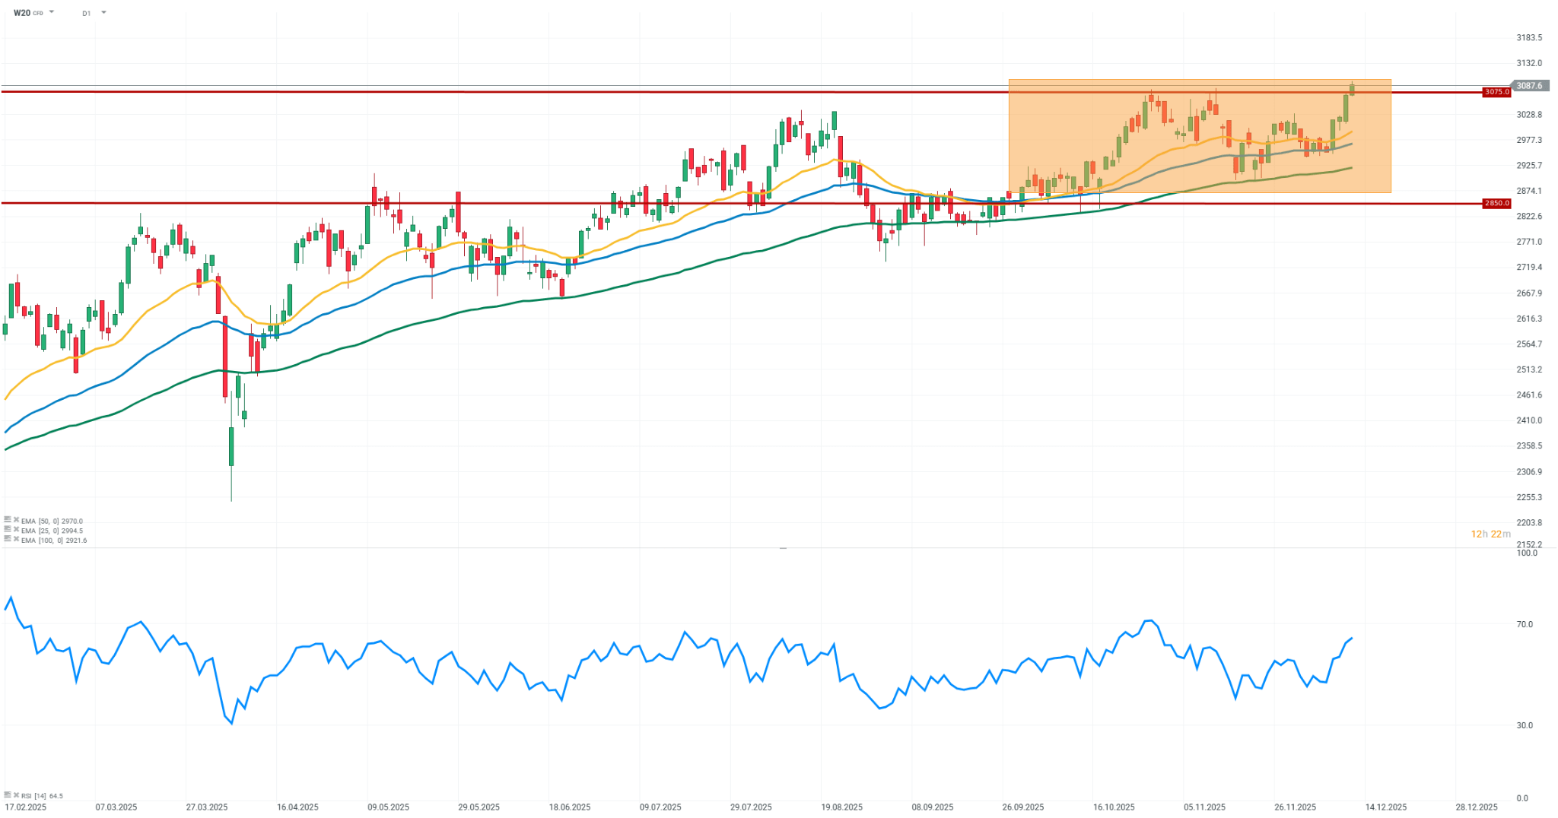1558x818 pixels.
Task: Select the current price tag 3087.6
Action: click(1528, 86)
